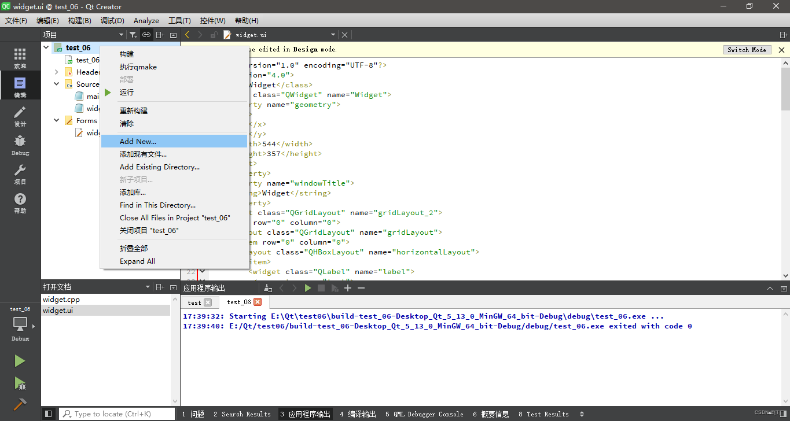Collapse the output pane with up arrow
Image resolution: width=790 pixels, height=421 pixels.
click(x=770, y=288)
